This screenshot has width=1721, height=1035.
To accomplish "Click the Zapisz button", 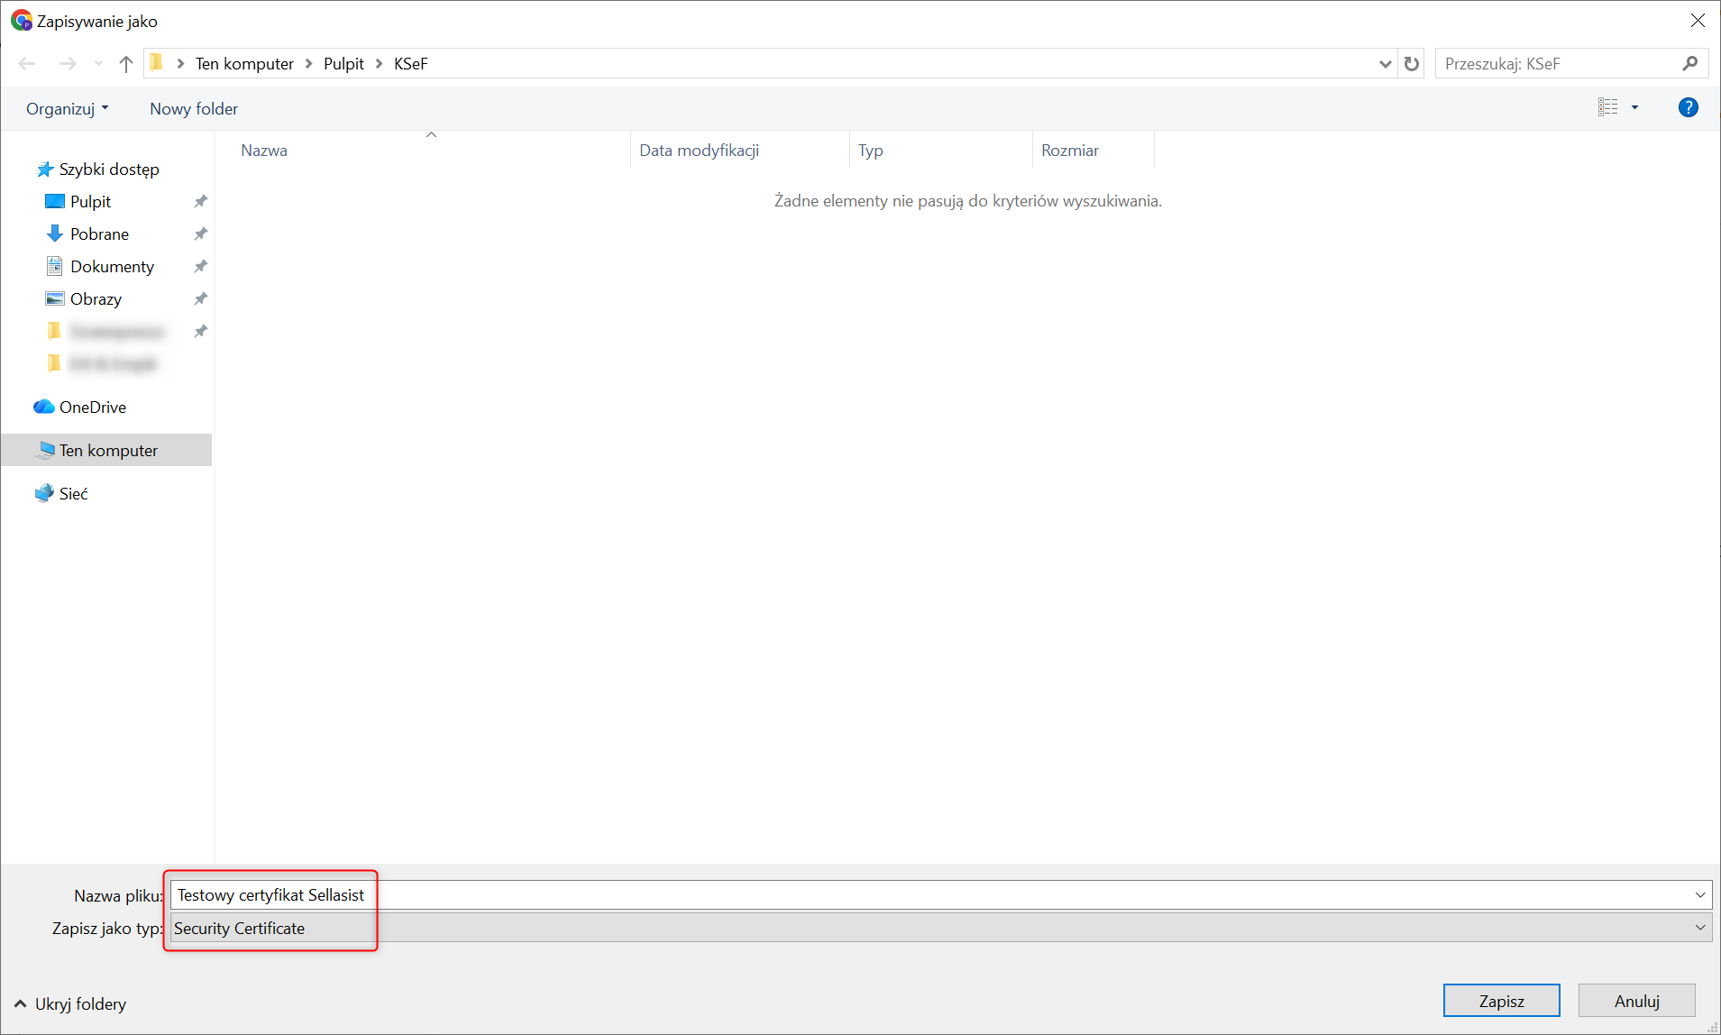I will coord(1501,1001).
